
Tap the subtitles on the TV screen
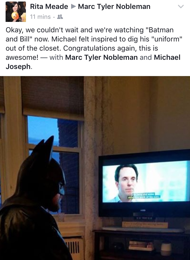144,196
